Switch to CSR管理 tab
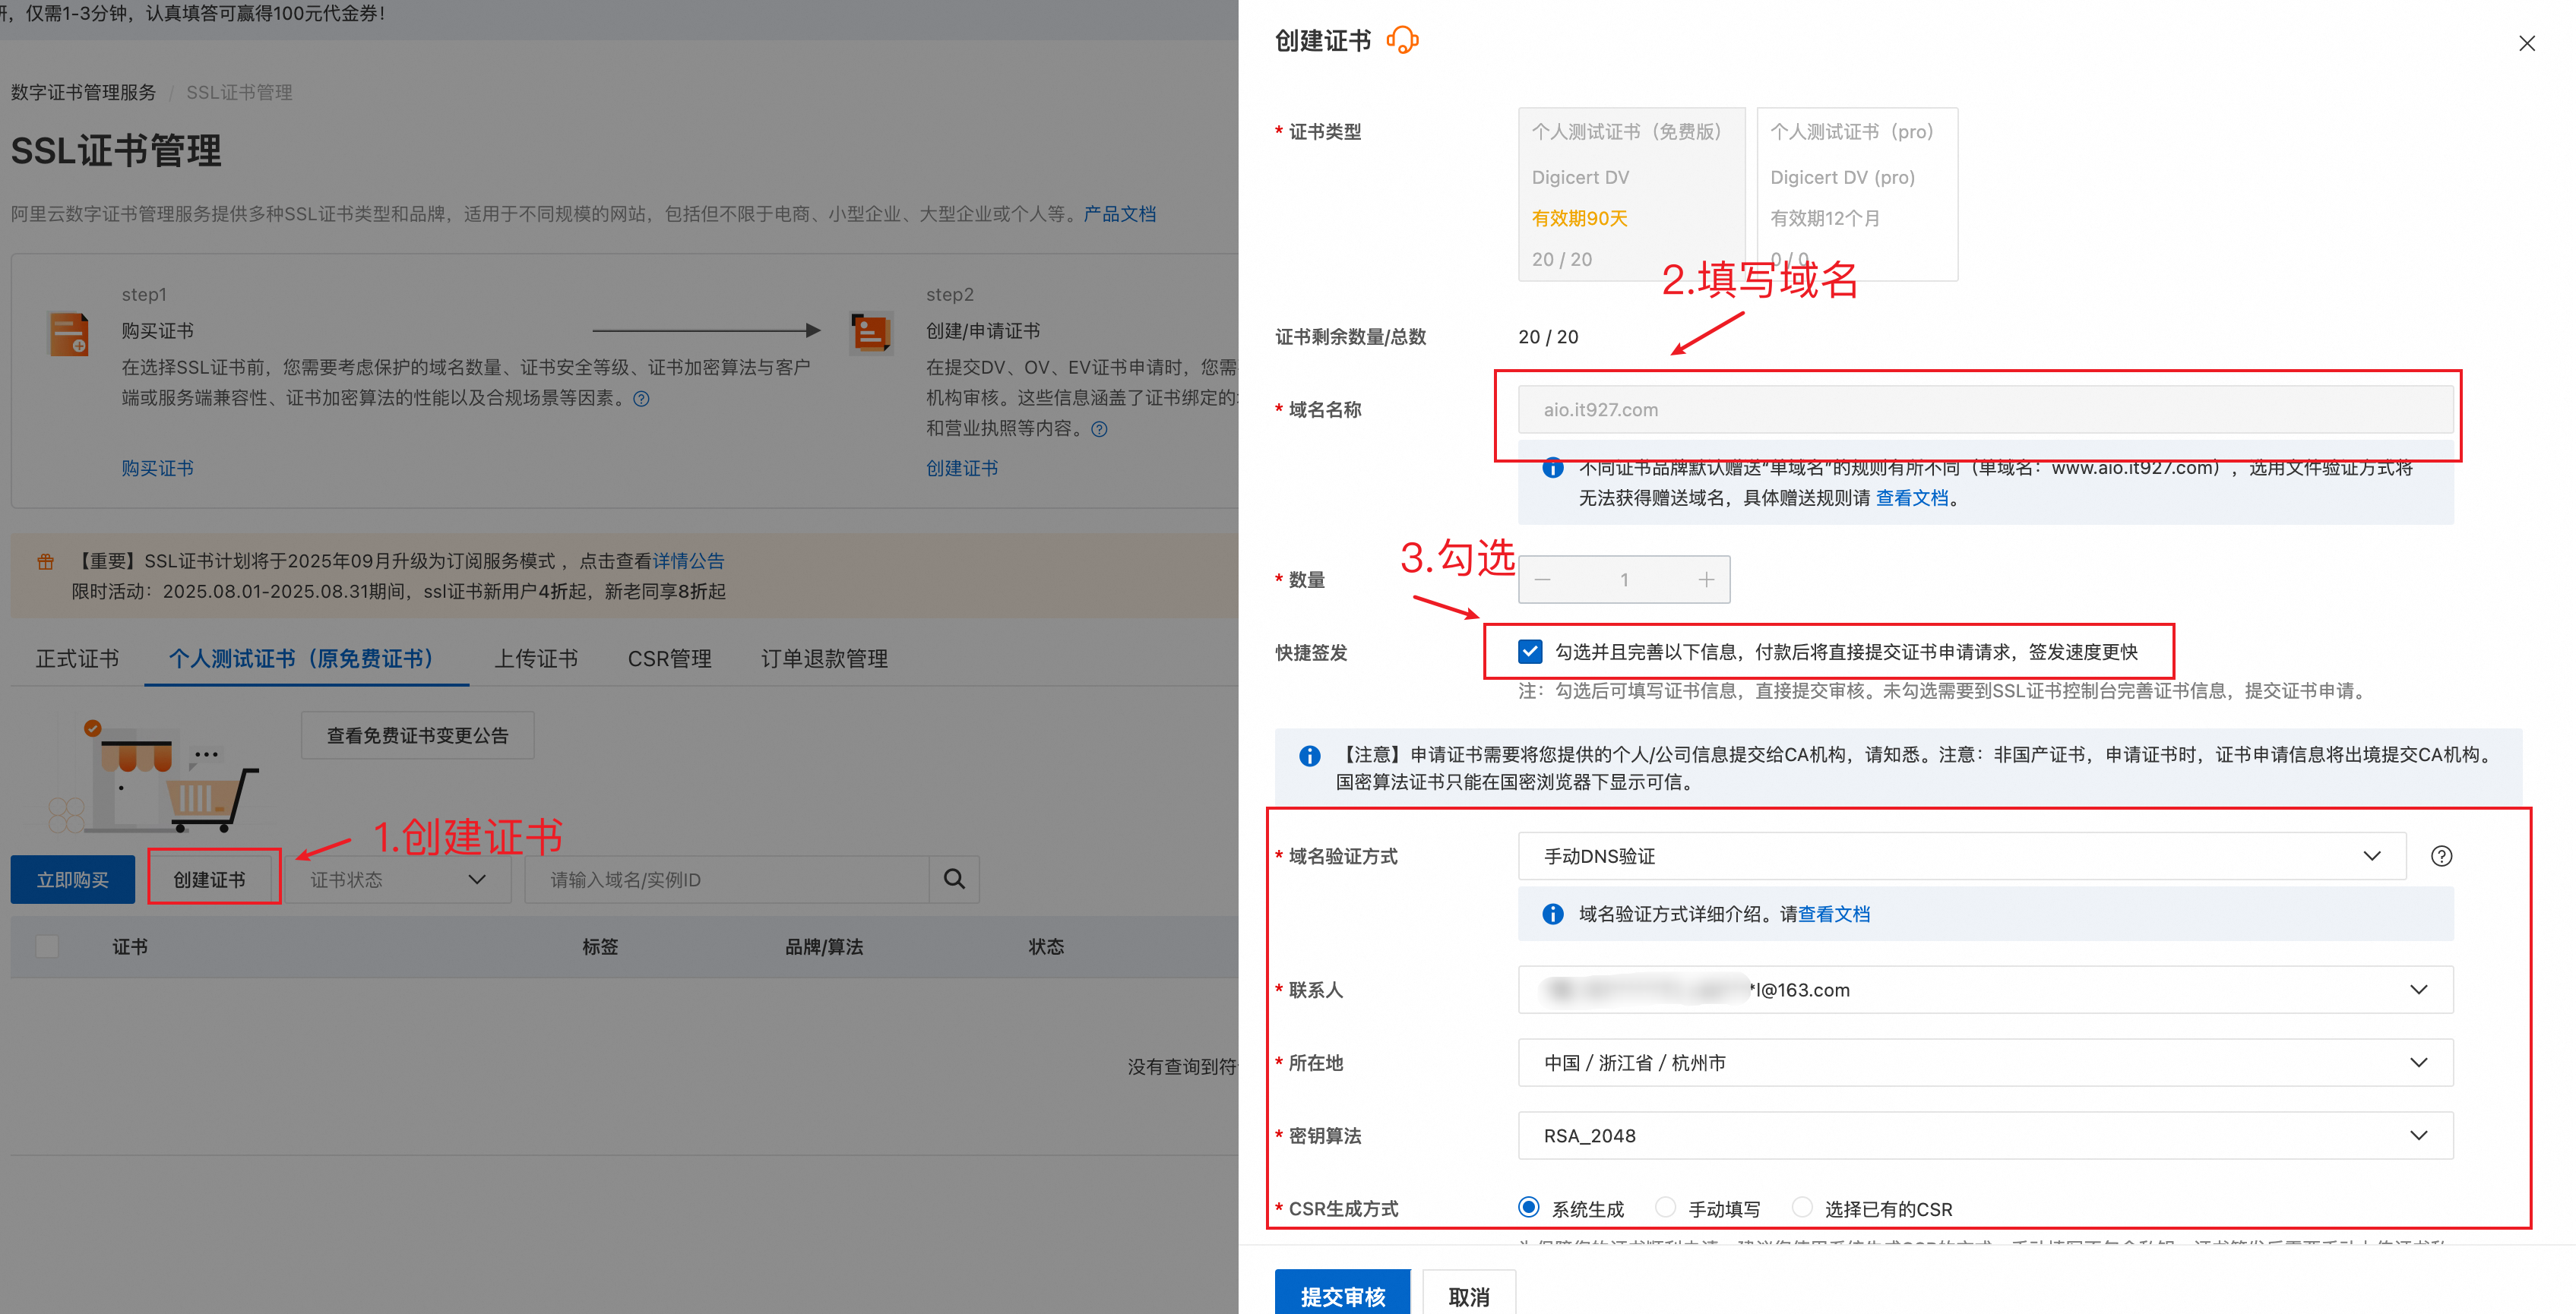2576x1314 pixels. (669, 659)
